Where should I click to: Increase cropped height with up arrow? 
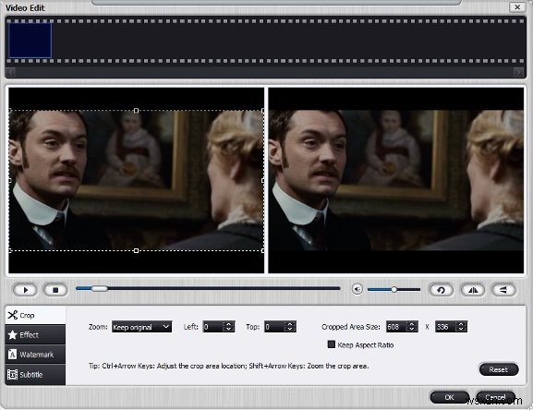coord(461,324)
